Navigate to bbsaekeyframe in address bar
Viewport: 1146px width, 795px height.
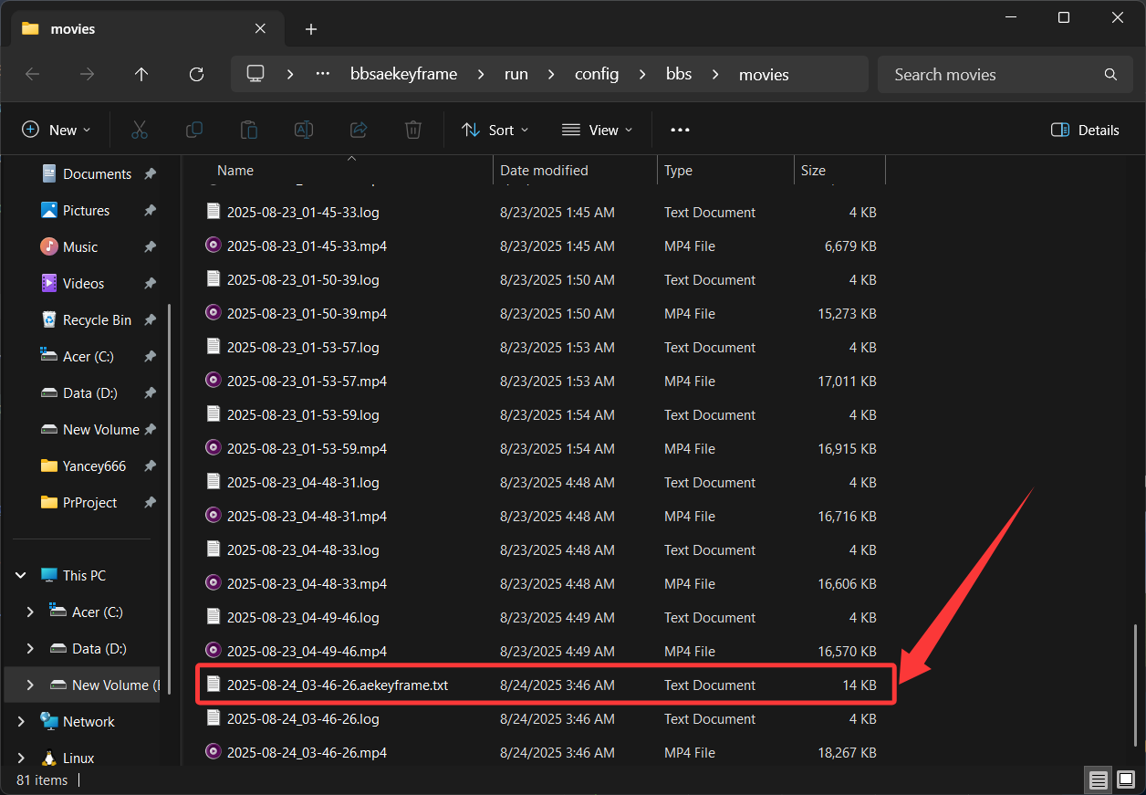click(x=404, y=75)
